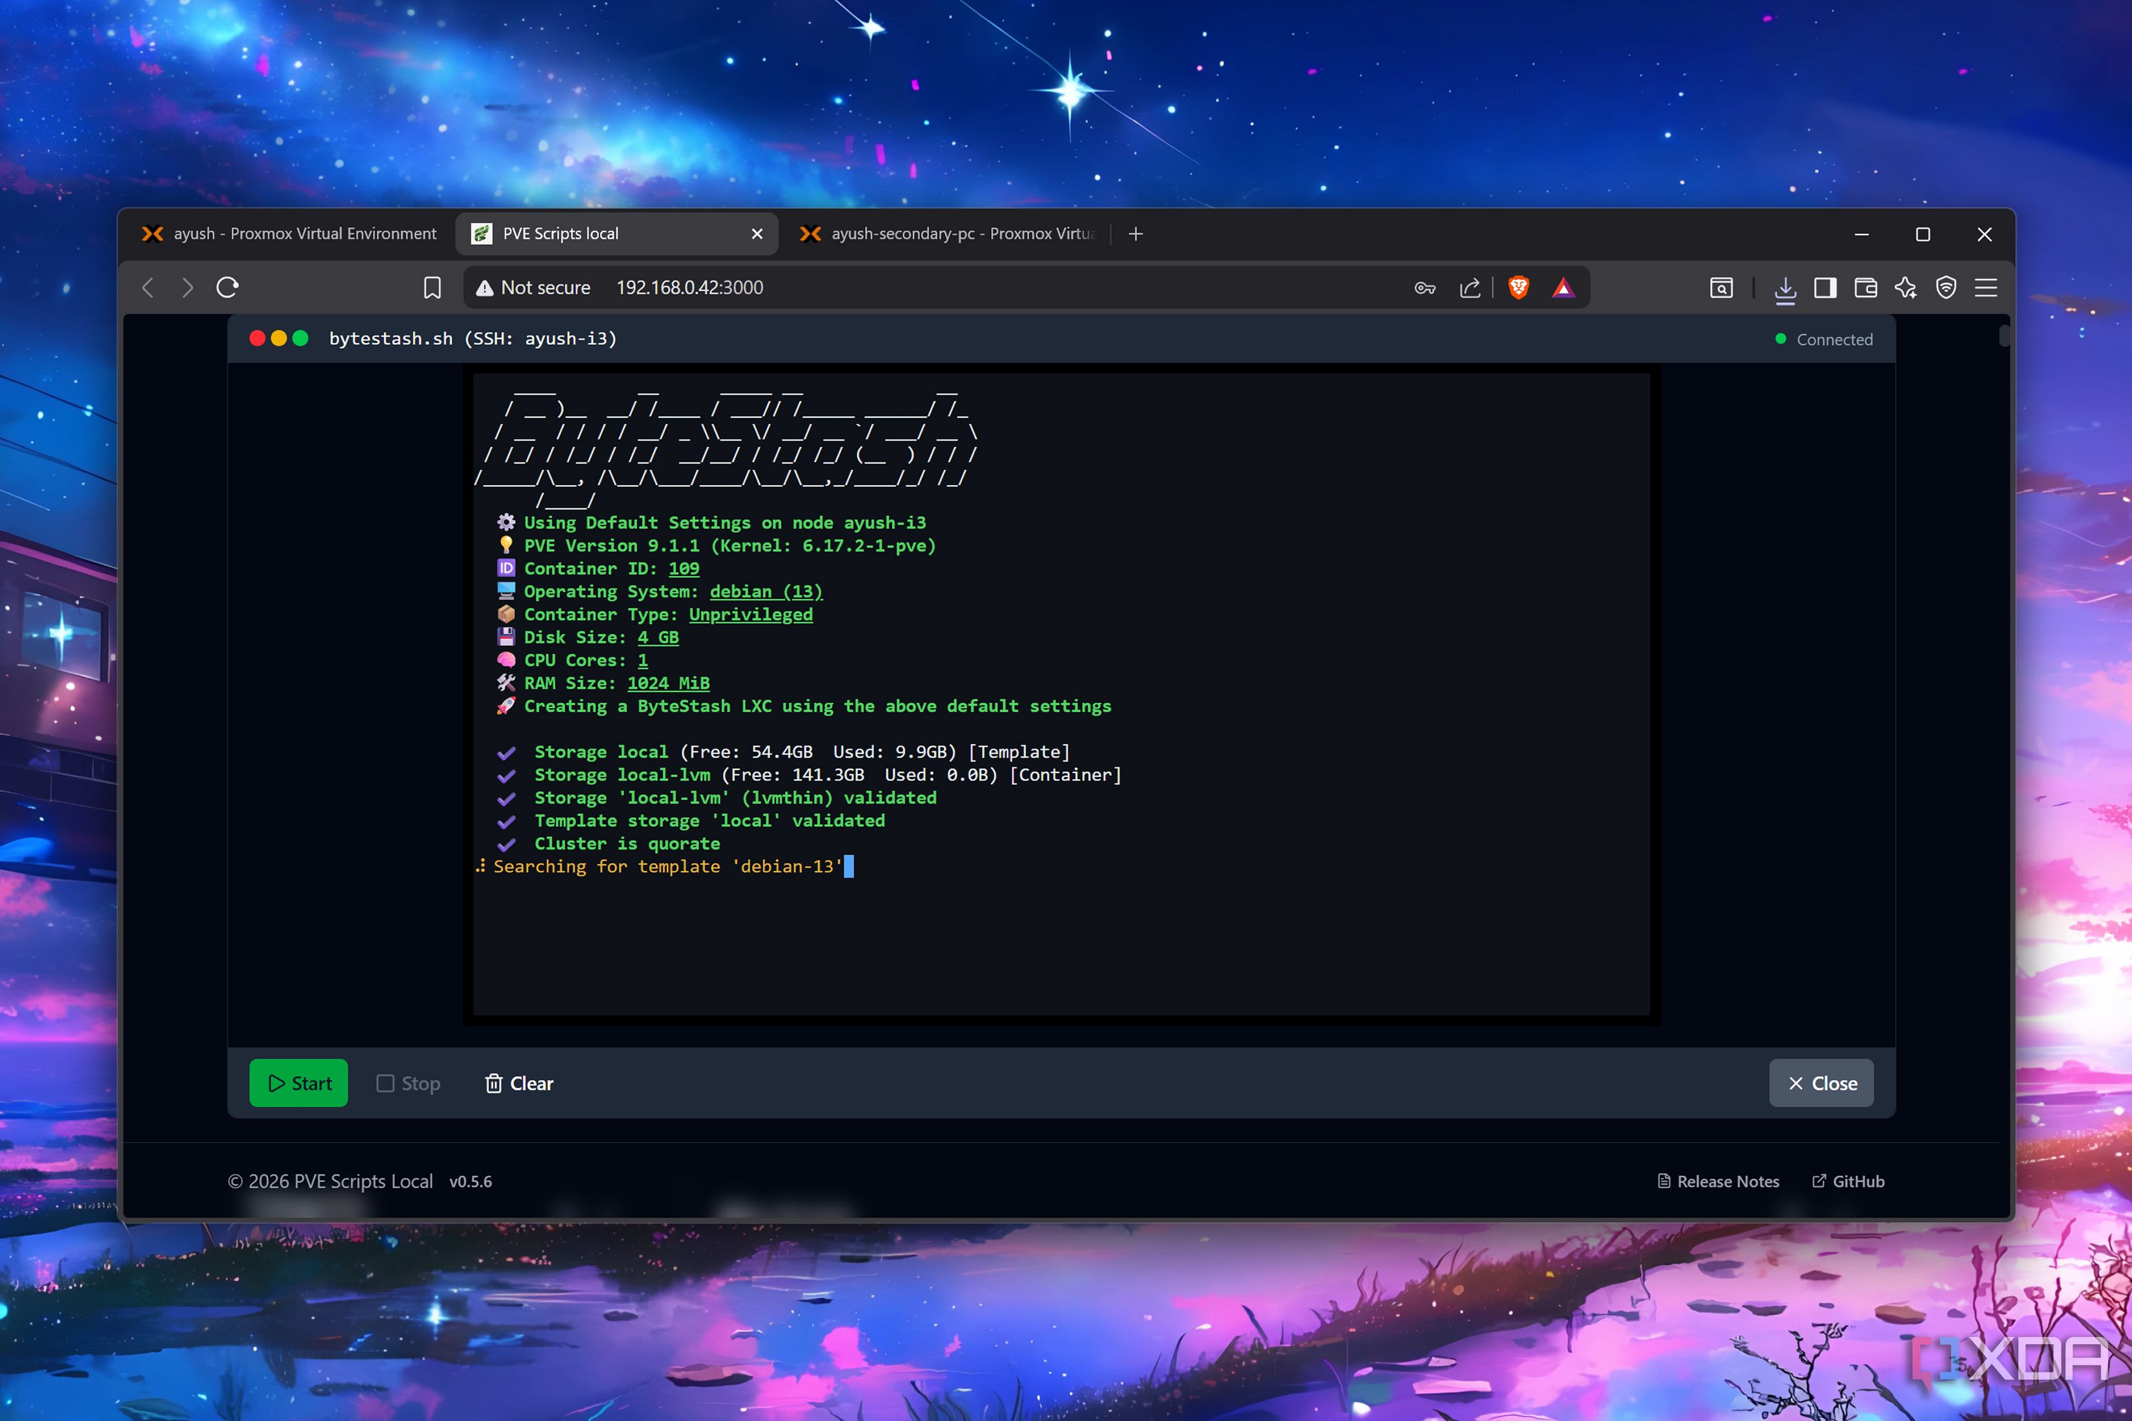This screenshot has height=1421, width=2132.
Task: Open Brave Rewards triangle icon
Action: pyautogui.click(x=1563, y=288)
